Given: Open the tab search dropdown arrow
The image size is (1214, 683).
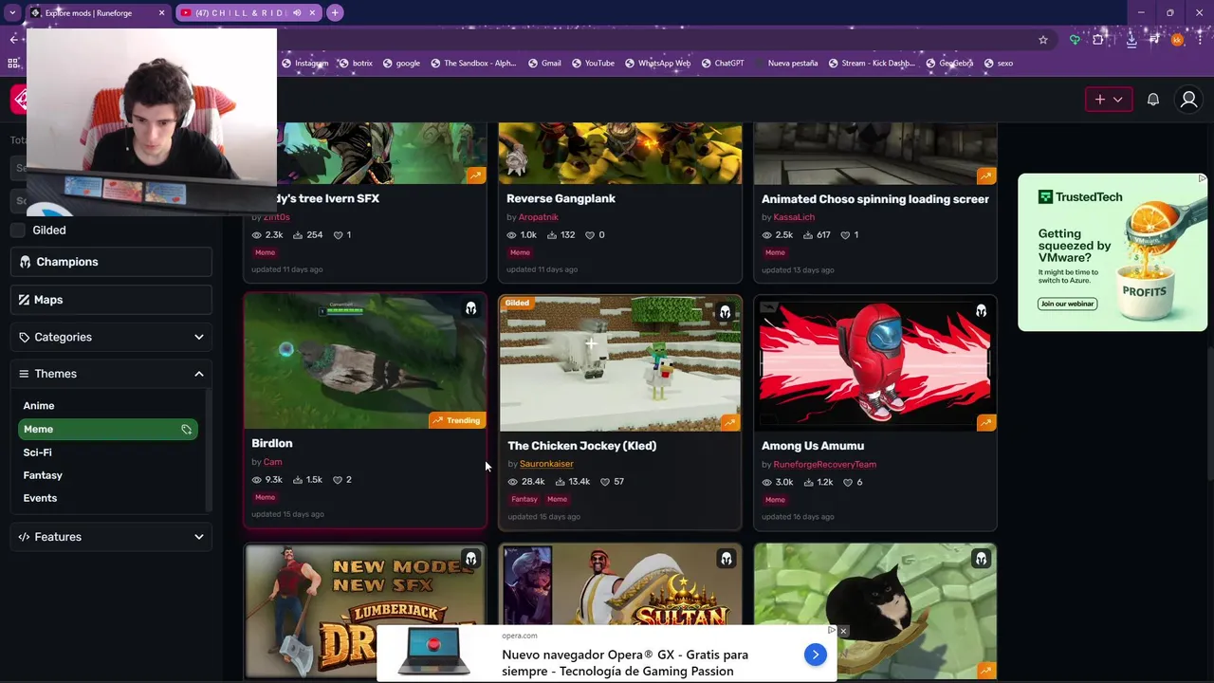Looking at the screenshot, I should (x=12, y=13).
